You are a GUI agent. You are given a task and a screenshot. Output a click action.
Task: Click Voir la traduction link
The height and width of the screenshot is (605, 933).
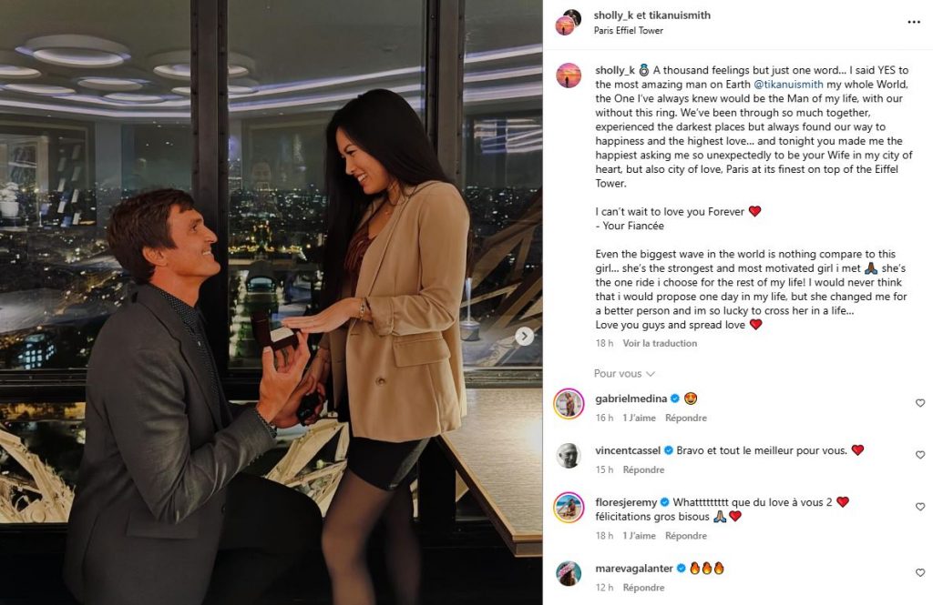click(x=660, y=343)
